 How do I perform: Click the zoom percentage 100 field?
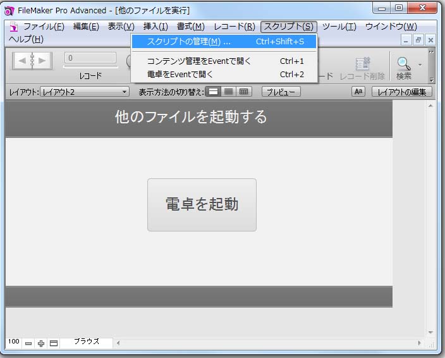[13, 342]
